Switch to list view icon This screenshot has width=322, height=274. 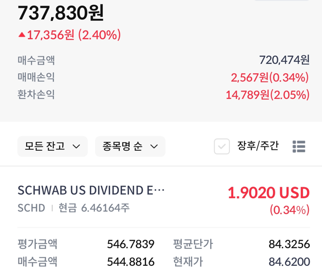[x=299, y=146]
